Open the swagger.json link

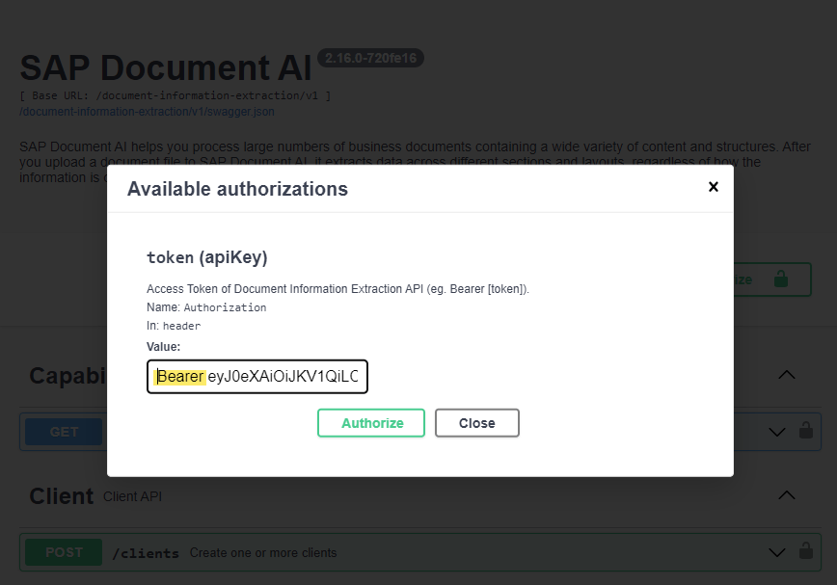tap(147, 112)
